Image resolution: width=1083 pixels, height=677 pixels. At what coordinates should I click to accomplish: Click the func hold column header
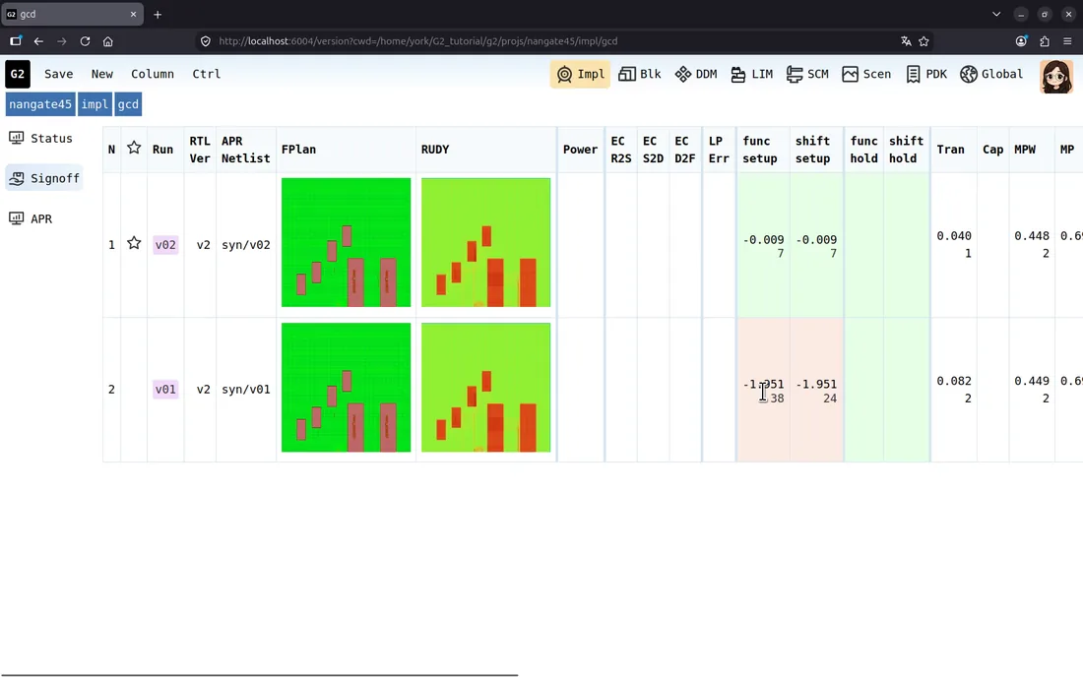[x=863, y=150]
